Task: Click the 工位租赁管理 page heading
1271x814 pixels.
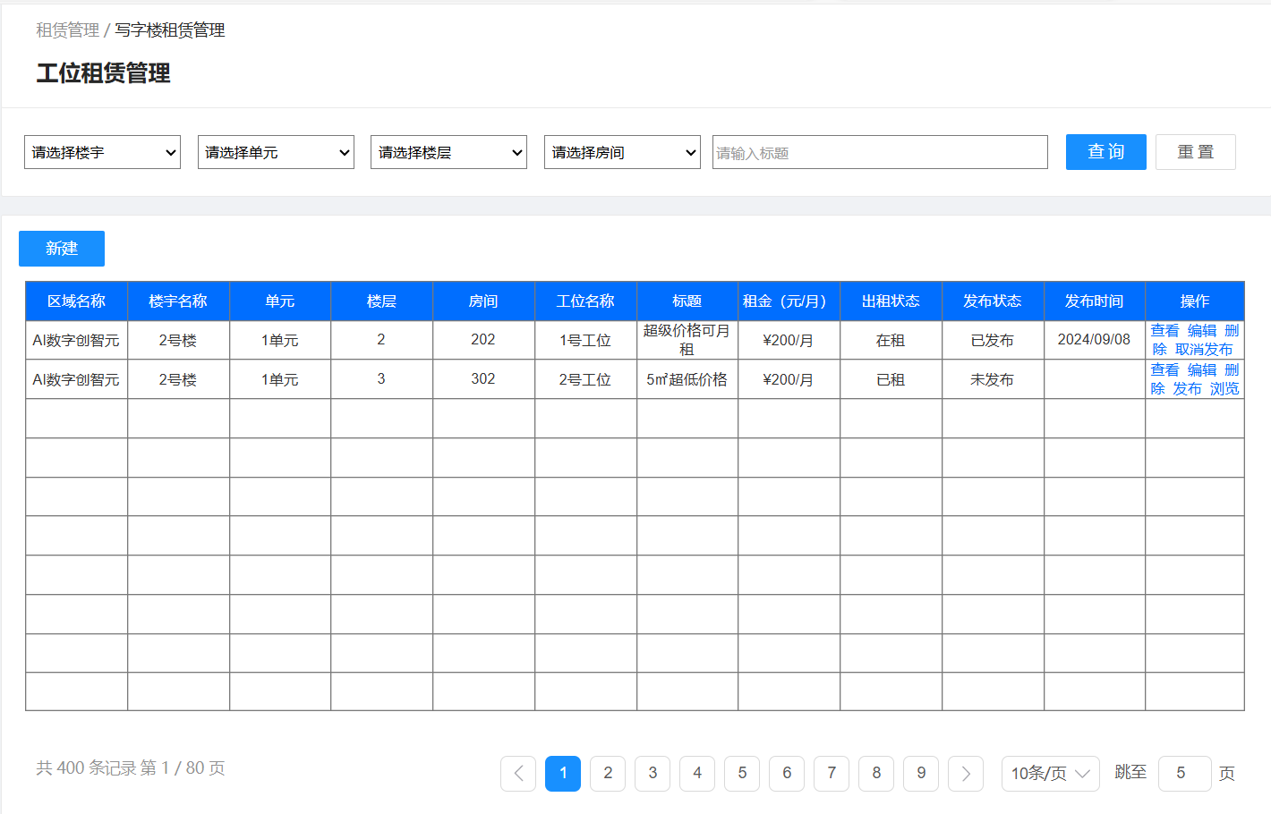Action: pyautogui.click(x=104, y=73)
